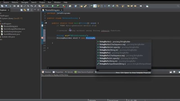Image resolution: width=180 pixels, height=101 pixels.
Task: Click the error marker beside line 11
Action: click(x=42, y=38)
